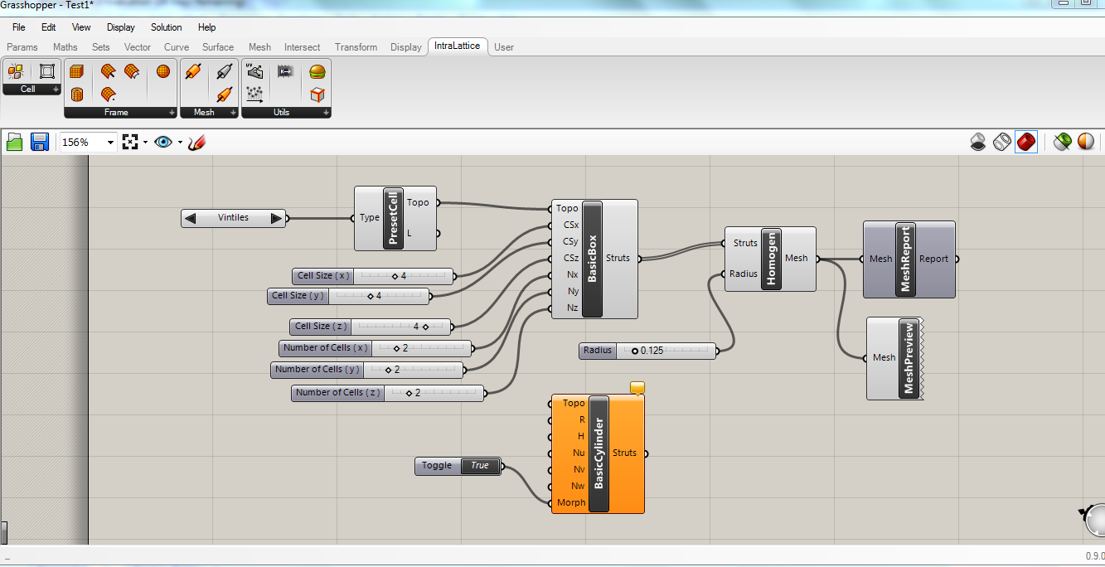
Task: Toggle the orange-white sphere preview quality setting
Action: coord(1085,143)
